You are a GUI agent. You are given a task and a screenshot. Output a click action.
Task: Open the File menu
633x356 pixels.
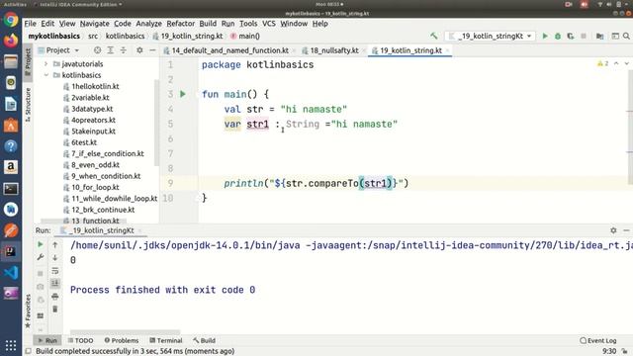point(31,24)
